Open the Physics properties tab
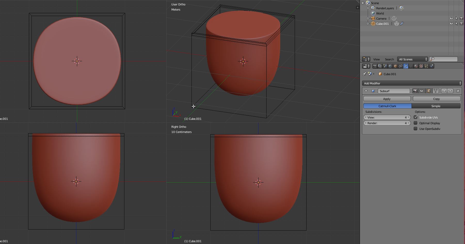Screen dimensions: 465x244 (x=431, y=66)
